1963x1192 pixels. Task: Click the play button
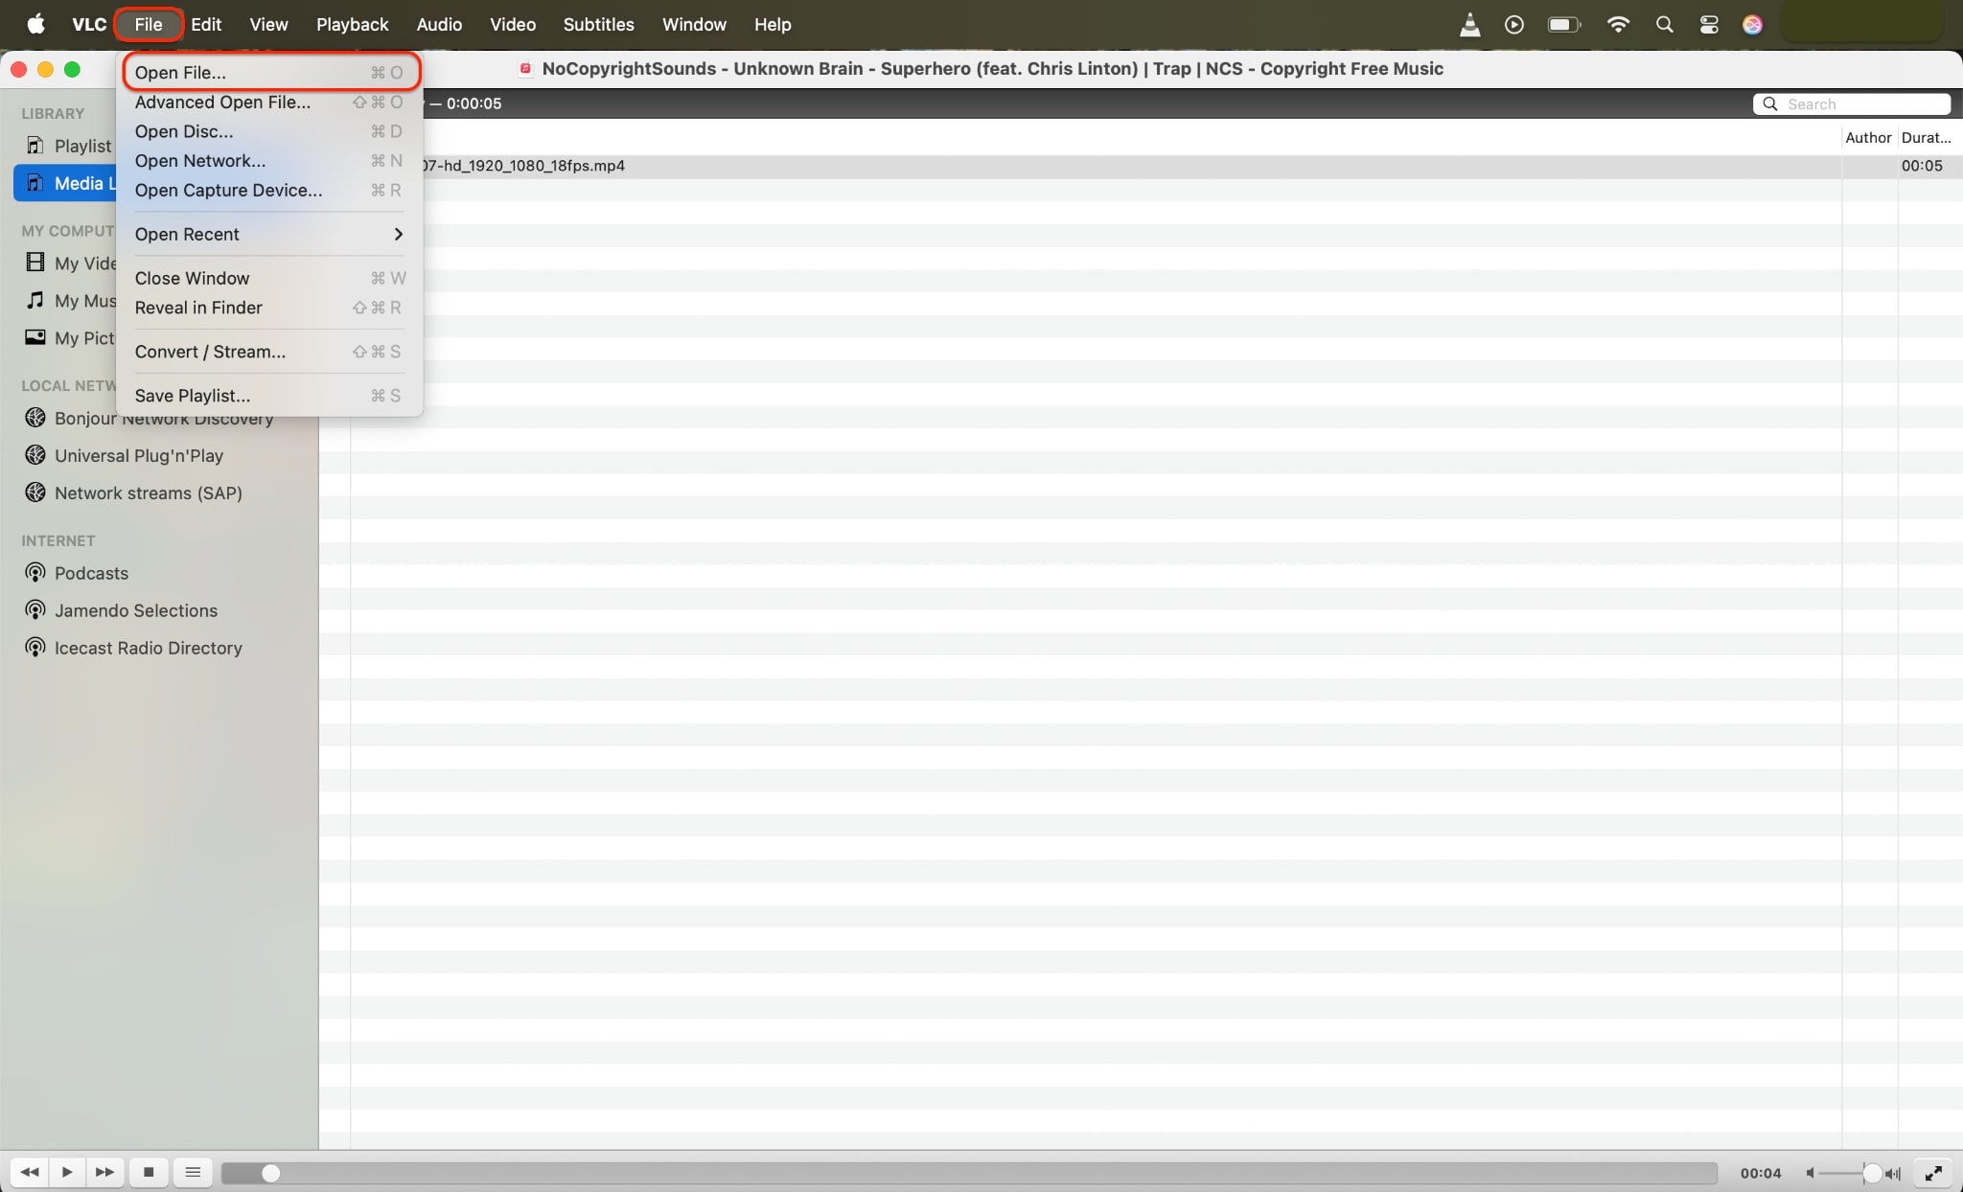67,1172
